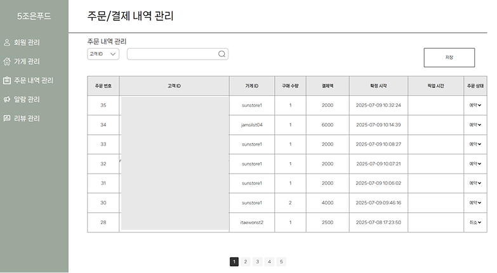
Task: Click store ID itaewonst2
Action: pyautogui.click(x=252, y=222)
